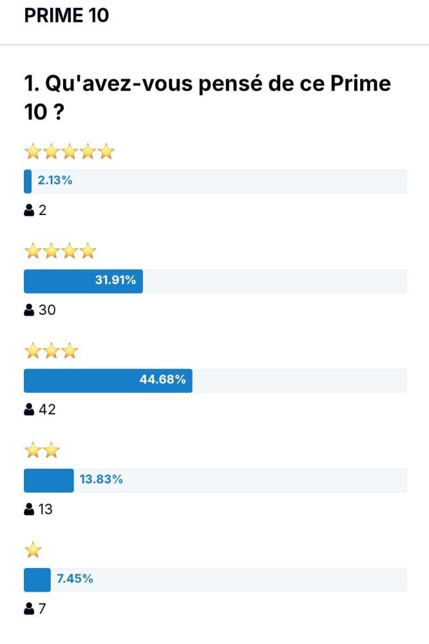
Task: Click the person icon next to 2 votes
Action: pos(29,211)
